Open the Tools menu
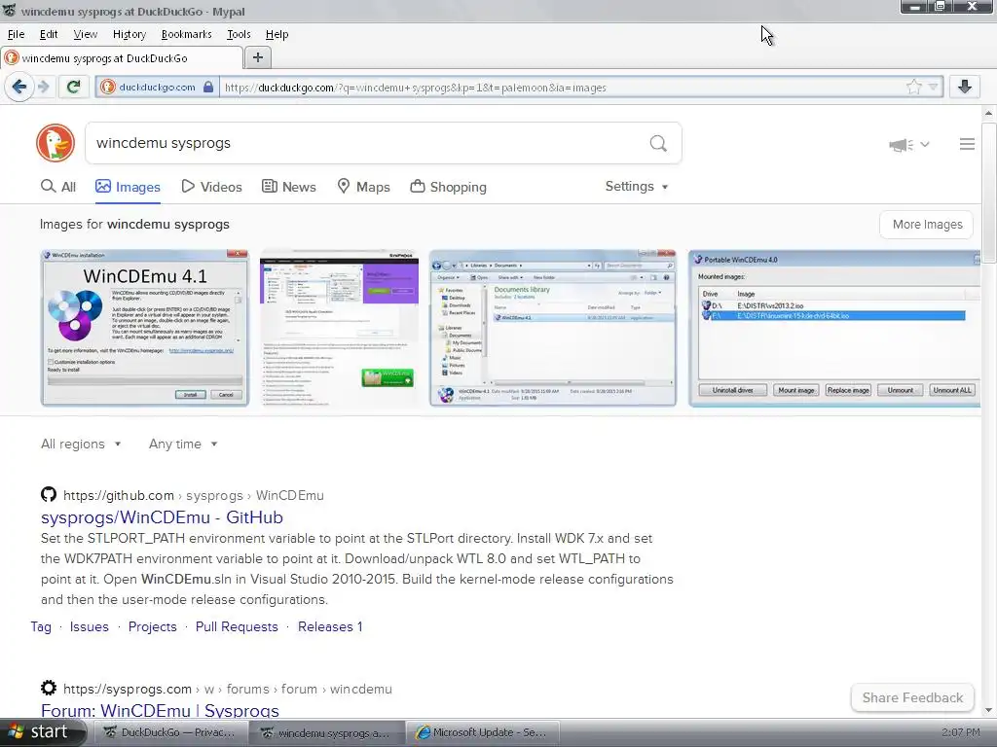This screenshot has width=997, height=747. coord(239,34)
